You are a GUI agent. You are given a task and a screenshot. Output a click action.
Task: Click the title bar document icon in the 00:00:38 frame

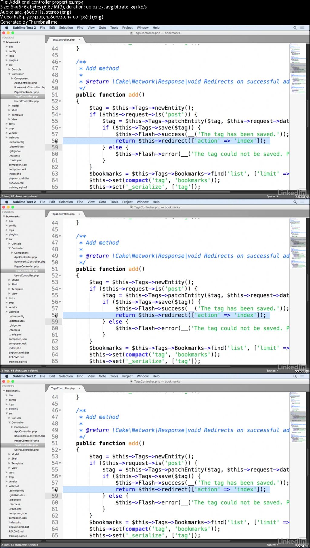tap(131, 33)
